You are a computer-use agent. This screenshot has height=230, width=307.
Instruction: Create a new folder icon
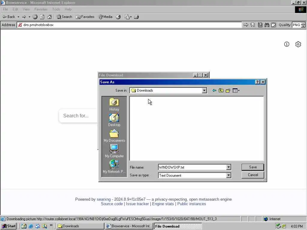(x=228, y=90)
